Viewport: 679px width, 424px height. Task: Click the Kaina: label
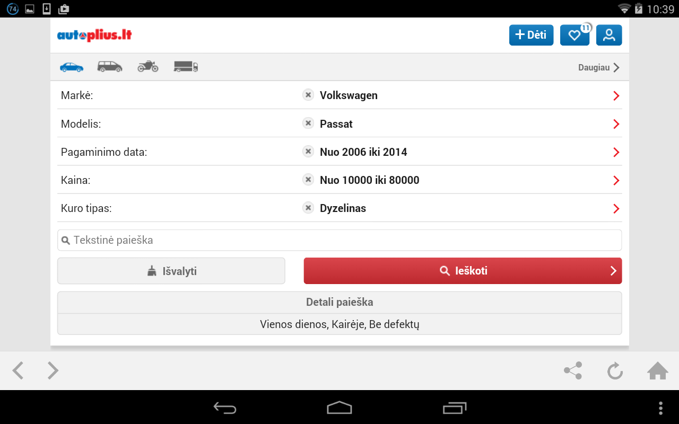tap(76, 180)
